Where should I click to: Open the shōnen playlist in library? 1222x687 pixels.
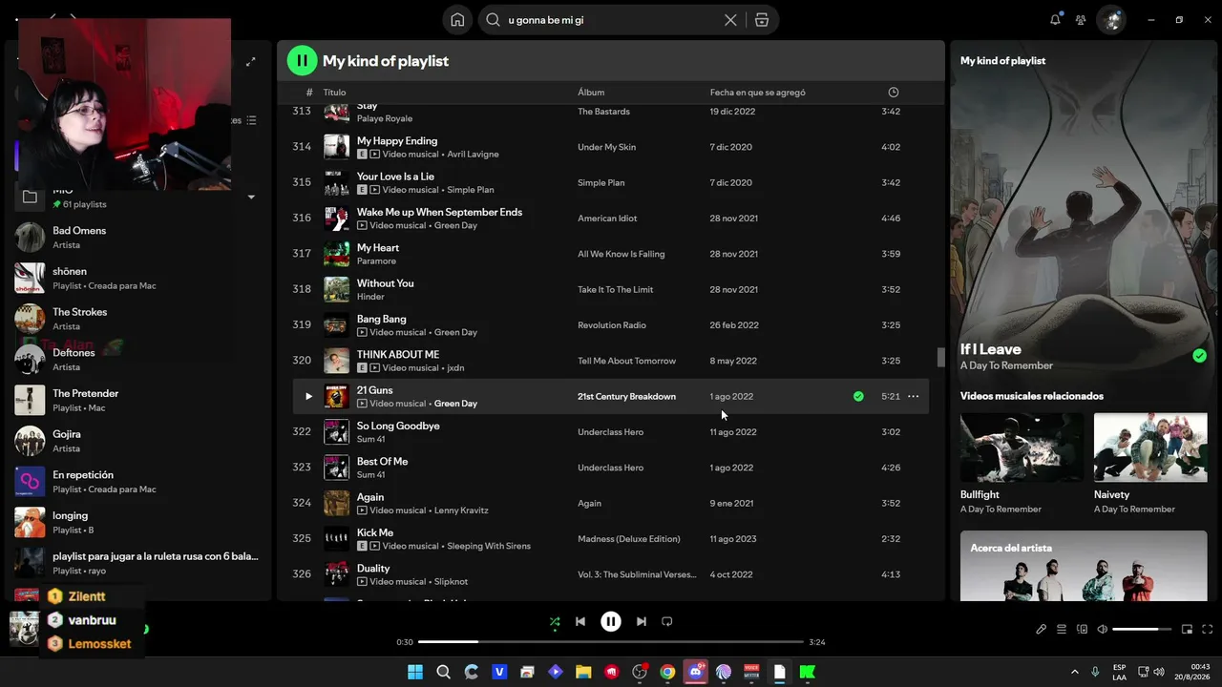138,279
